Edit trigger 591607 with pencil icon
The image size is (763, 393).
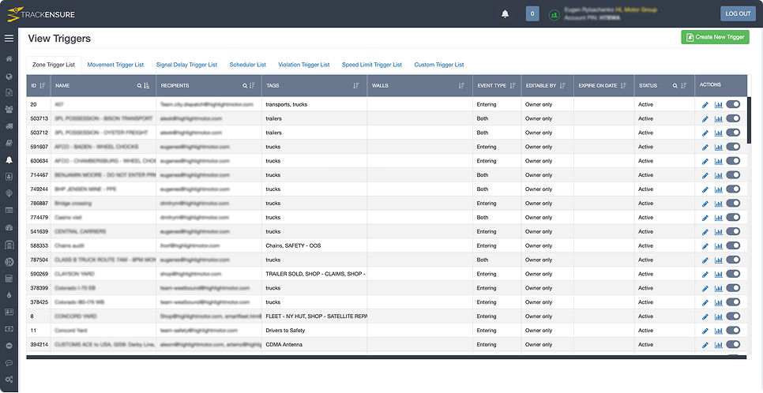point(705,147)
